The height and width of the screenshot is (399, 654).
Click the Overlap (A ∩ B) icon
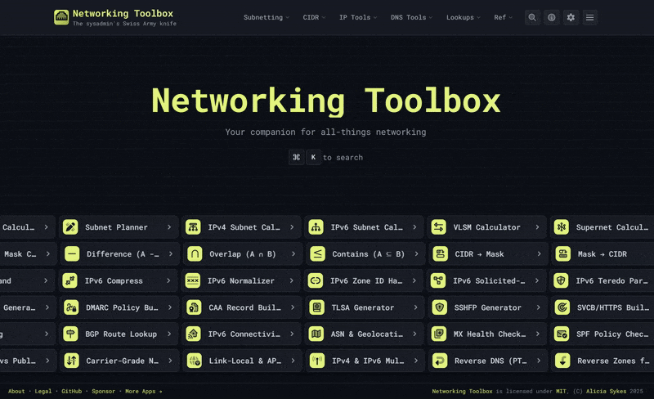(x=195, y=253)
